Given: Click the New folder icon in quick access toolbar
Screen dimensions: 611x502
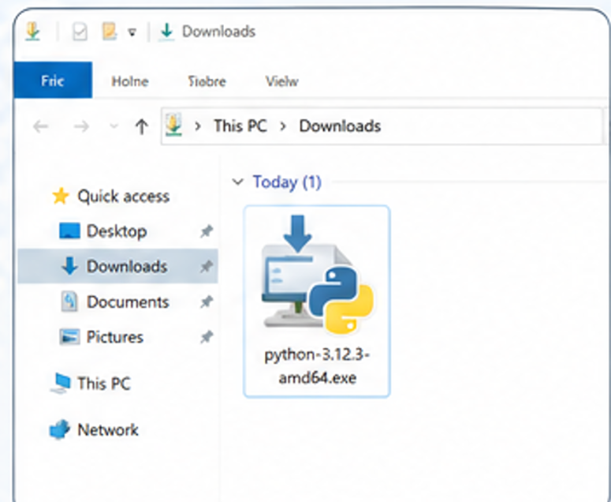Looking at the screenshot, I should point(110,32).
